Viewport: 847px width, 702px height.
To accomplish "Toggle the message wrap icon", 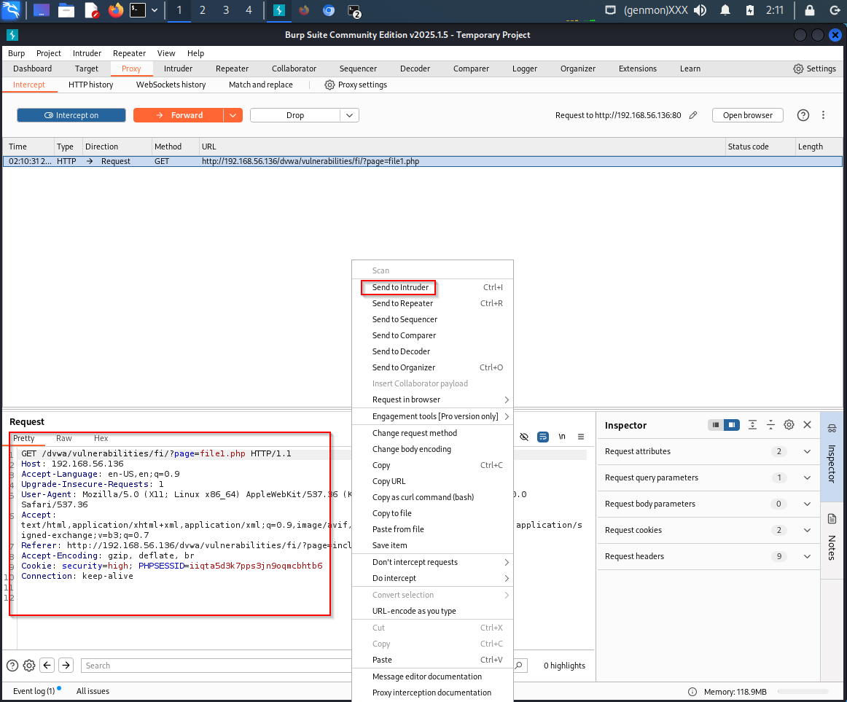I will point(543,437).
